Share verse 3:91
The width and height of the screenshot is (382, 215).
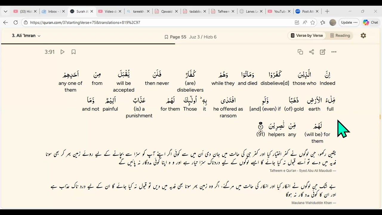click(312, 52)
